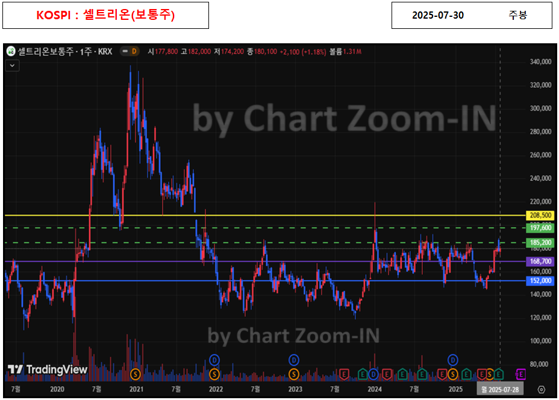The height and width of the screenshot is (400, 559).
Task: Click the purple upcoming earnings E marker
Action: [x=520, y=374]
